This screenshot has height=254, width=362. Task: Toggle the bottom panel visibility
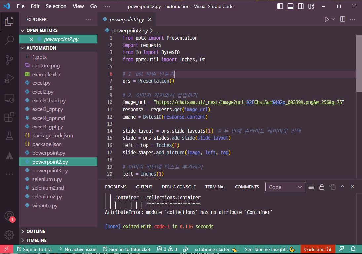point(291,6)
